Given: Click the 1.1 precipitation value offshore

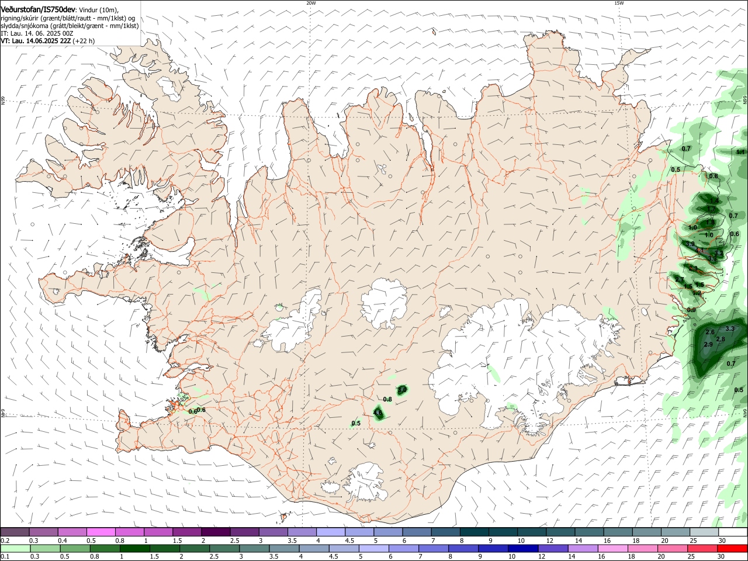Looking at the screenshot, I should (x=741, y=152).
